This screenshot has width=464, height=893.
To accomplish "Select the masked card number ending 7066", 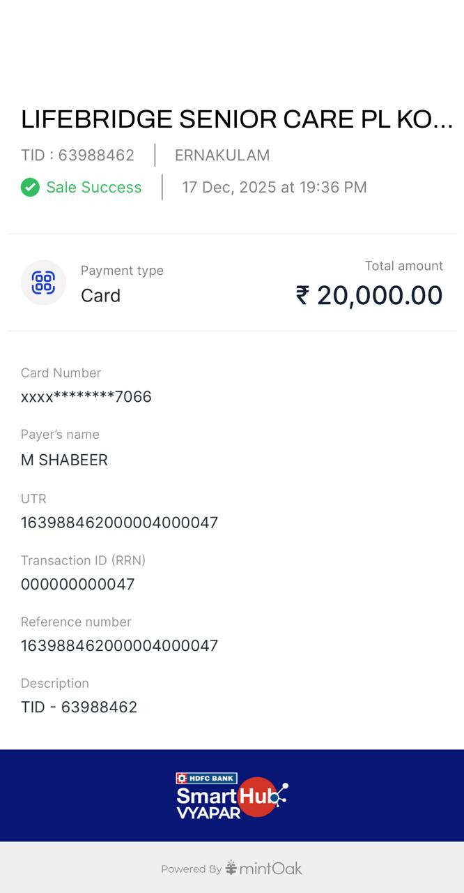I will [x=86, y=396].
